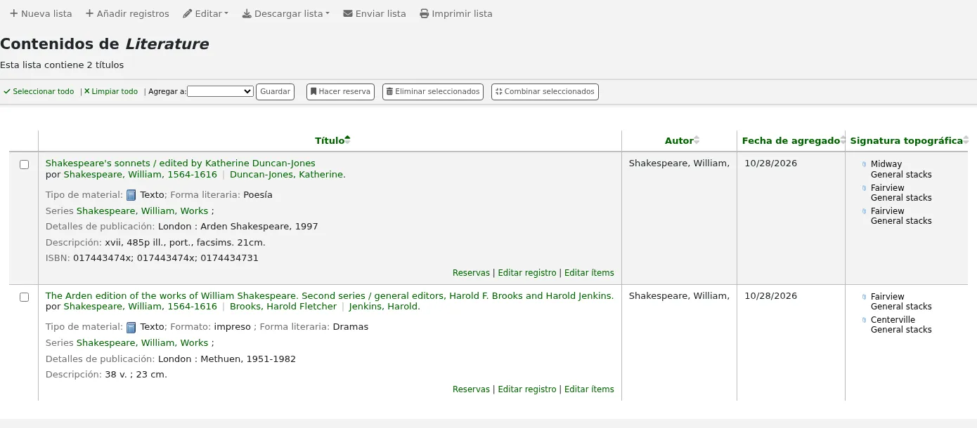This screenshot has width=977, height=428.
Task: Click Enviar lista
Action: click(x=375, y=13)
